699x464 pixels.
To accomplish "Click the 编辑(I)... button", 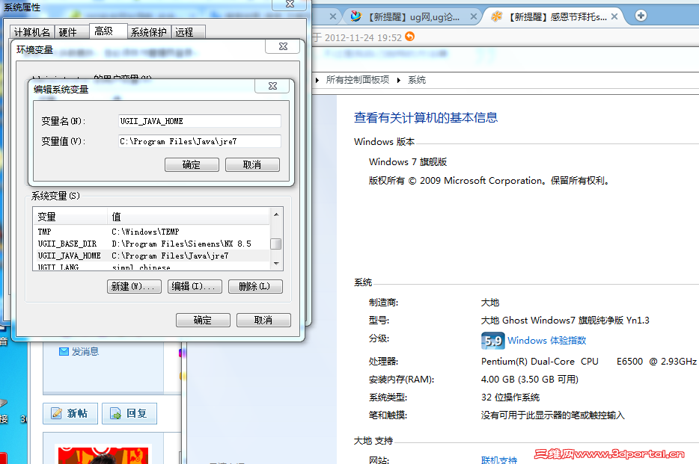I will pyautogui.click(x=195, y=286).
